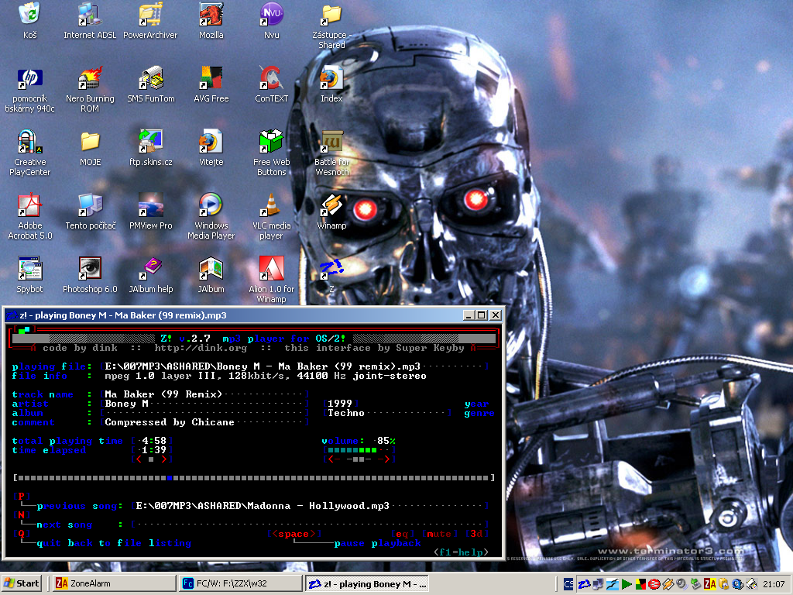Image resolution: width=793 pixels, height=595 pixels.
Task: Click ZoneAlarm icon in system tray
Action: coord(709,584)
